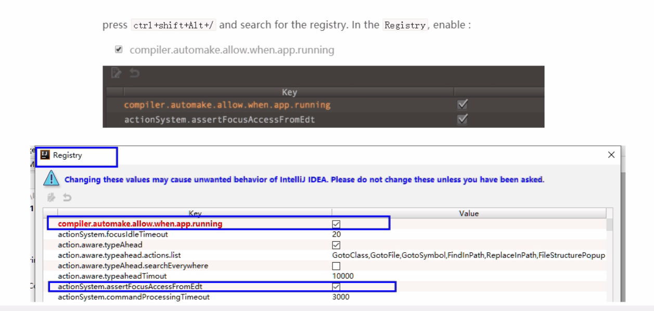Click the Value column header
The image size is (654, 311).
click(x=469, y=213)
